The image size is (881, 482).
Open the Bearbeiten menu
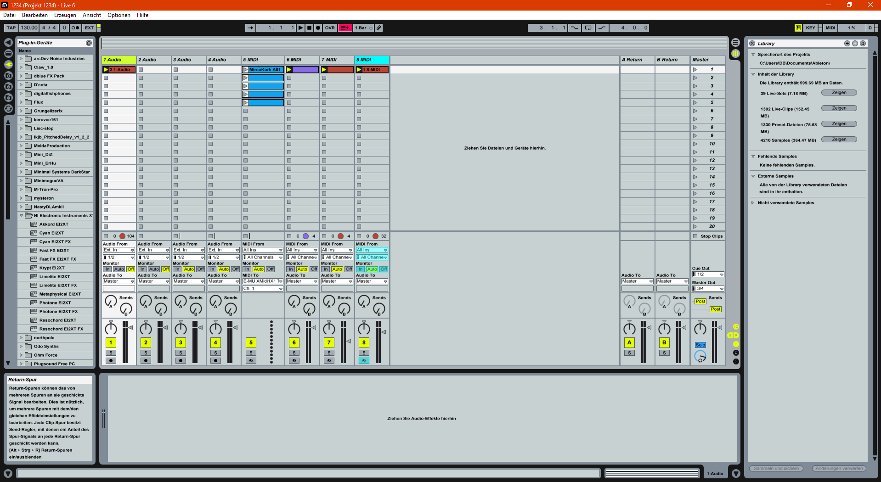click(x=35, y=15)
